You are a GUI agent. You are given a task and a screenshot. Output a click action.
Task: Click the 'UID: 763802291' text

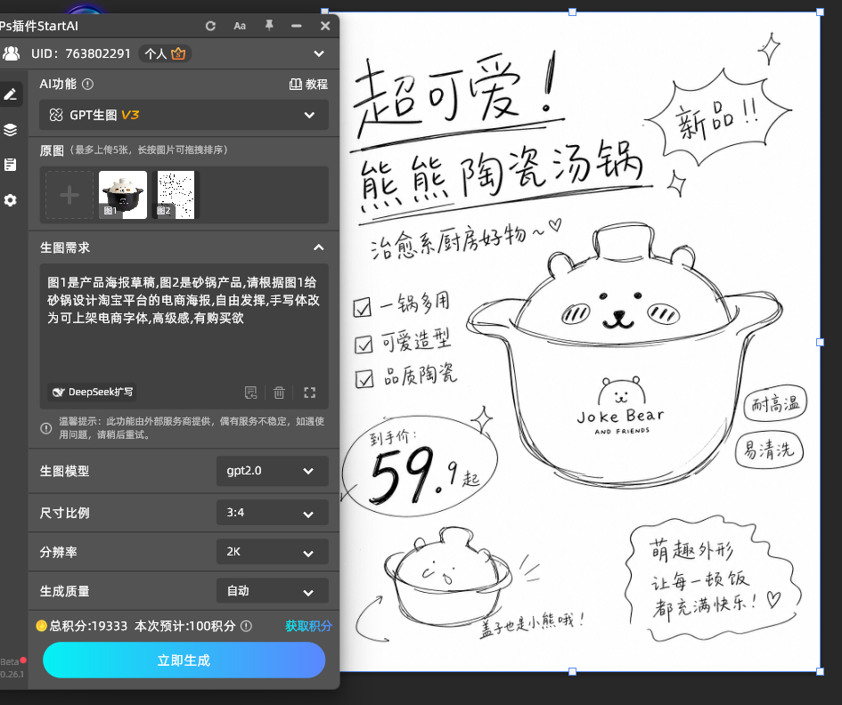81,53
